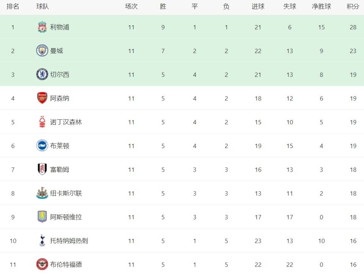Screen dimensions: 364x275
Task: Select the Fulham club crest
Action: coord(42,169)
